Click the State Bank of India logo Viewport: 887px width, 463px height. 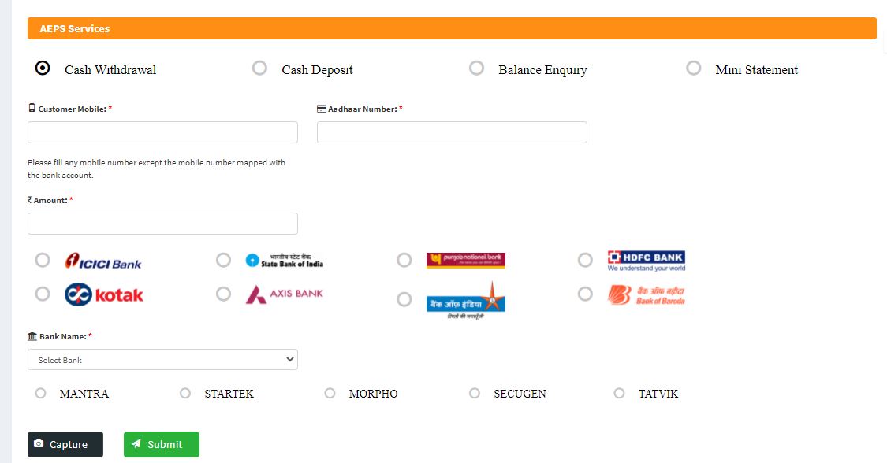(x=284, y=260)
